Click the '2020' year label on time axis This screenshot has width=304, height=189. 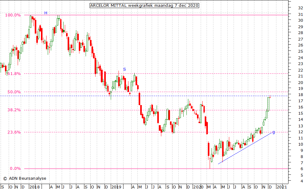(199, 187)
